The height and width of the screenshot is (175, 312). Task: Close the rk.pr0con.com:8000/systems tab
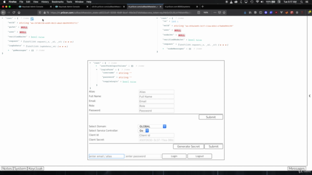point(197,6)
